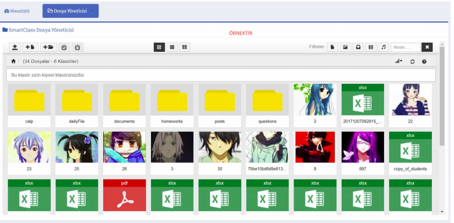Click the upload file icon
The image size is (454, 223).
pyautogui.click(x=15, y=48)
